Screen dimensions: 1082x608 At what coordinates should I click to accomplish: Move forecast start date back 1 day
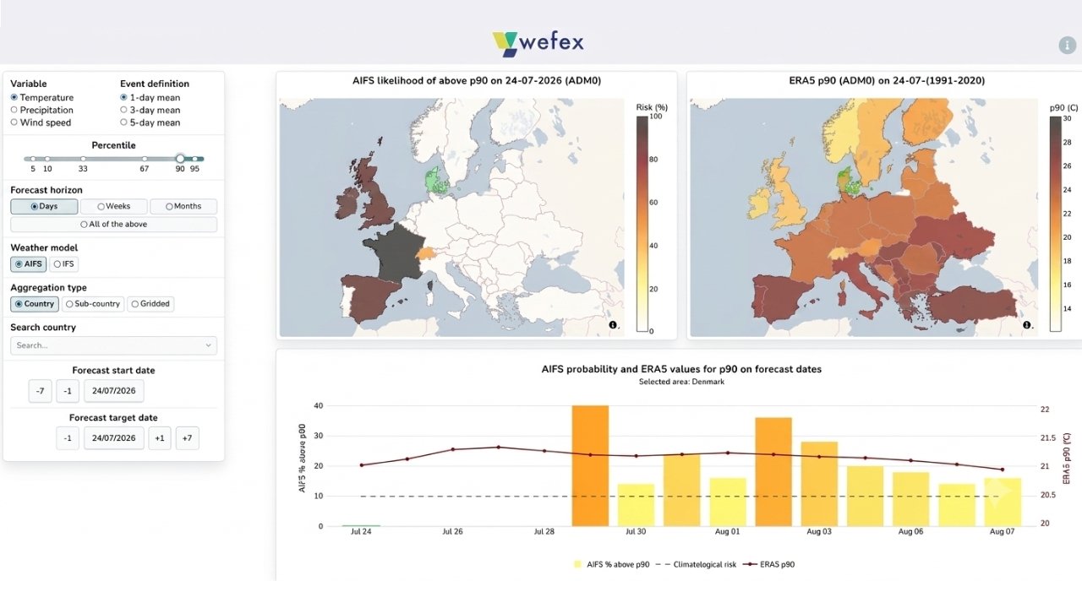(68, 391)
